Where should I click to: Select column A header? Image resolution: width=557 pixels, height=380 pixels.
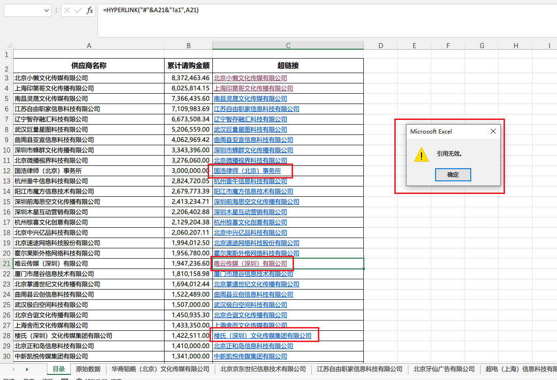89,45
